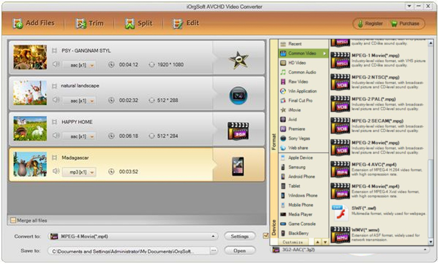Select the HAPPY HOME video thumbnail
438x264 pixels.
(30, 128)
